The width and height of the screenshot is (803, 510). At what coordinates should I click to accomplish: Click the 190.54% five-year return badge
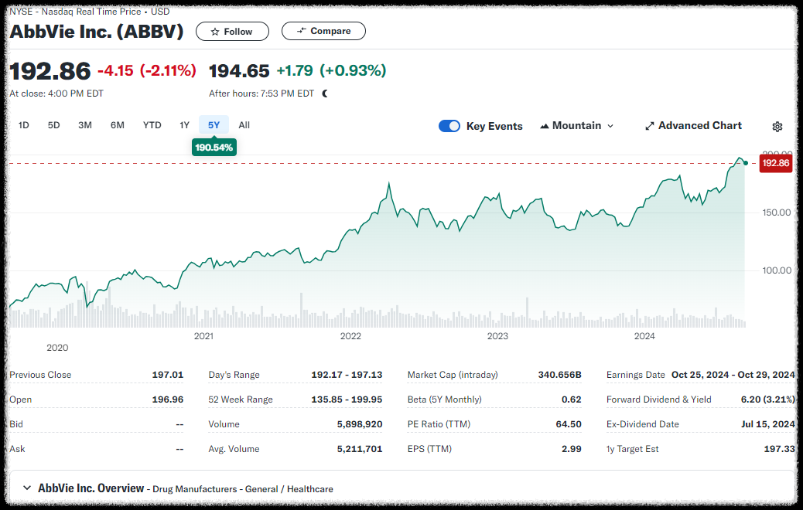click(x=214, y=148)
